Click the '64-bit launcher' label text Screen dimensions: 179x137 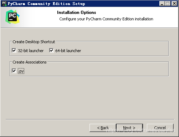click(68, 51)
